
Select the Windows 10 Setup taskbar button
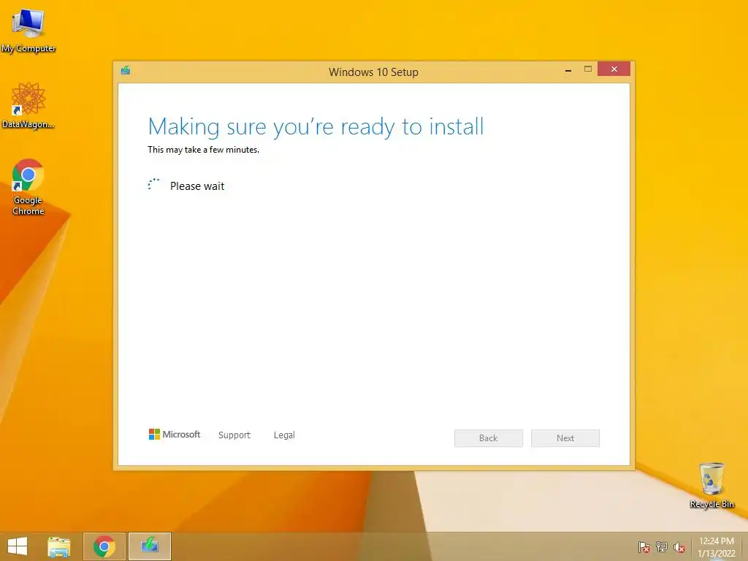click(149, 546)
